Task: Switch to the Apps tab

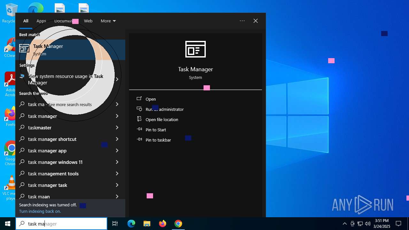Action: [41, 21]
